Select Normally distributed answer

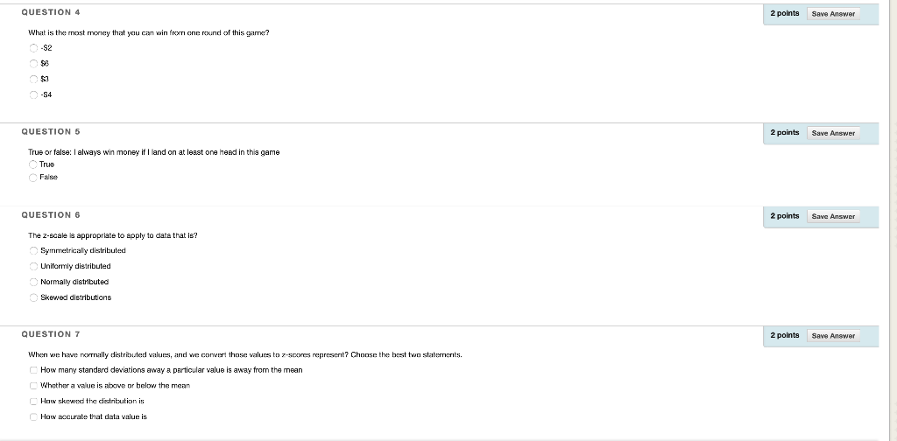coord(33,283)
